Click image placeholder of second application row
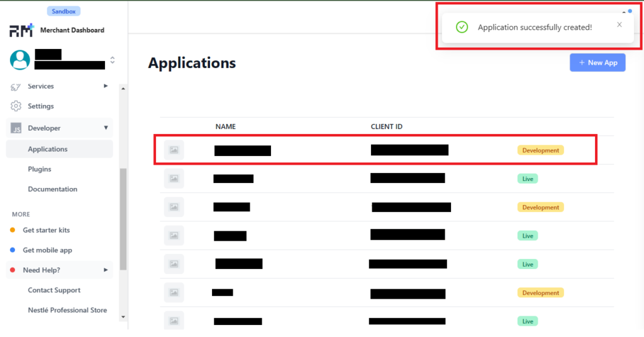Screen dimensions: 644x337 [x=174, y=179]
